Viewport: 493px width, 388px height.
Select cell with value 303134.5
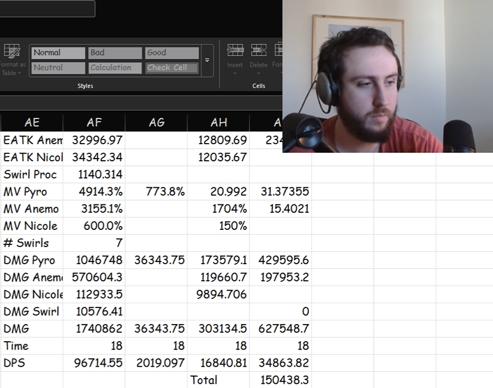pyautogui.click(x=219, y=329)
